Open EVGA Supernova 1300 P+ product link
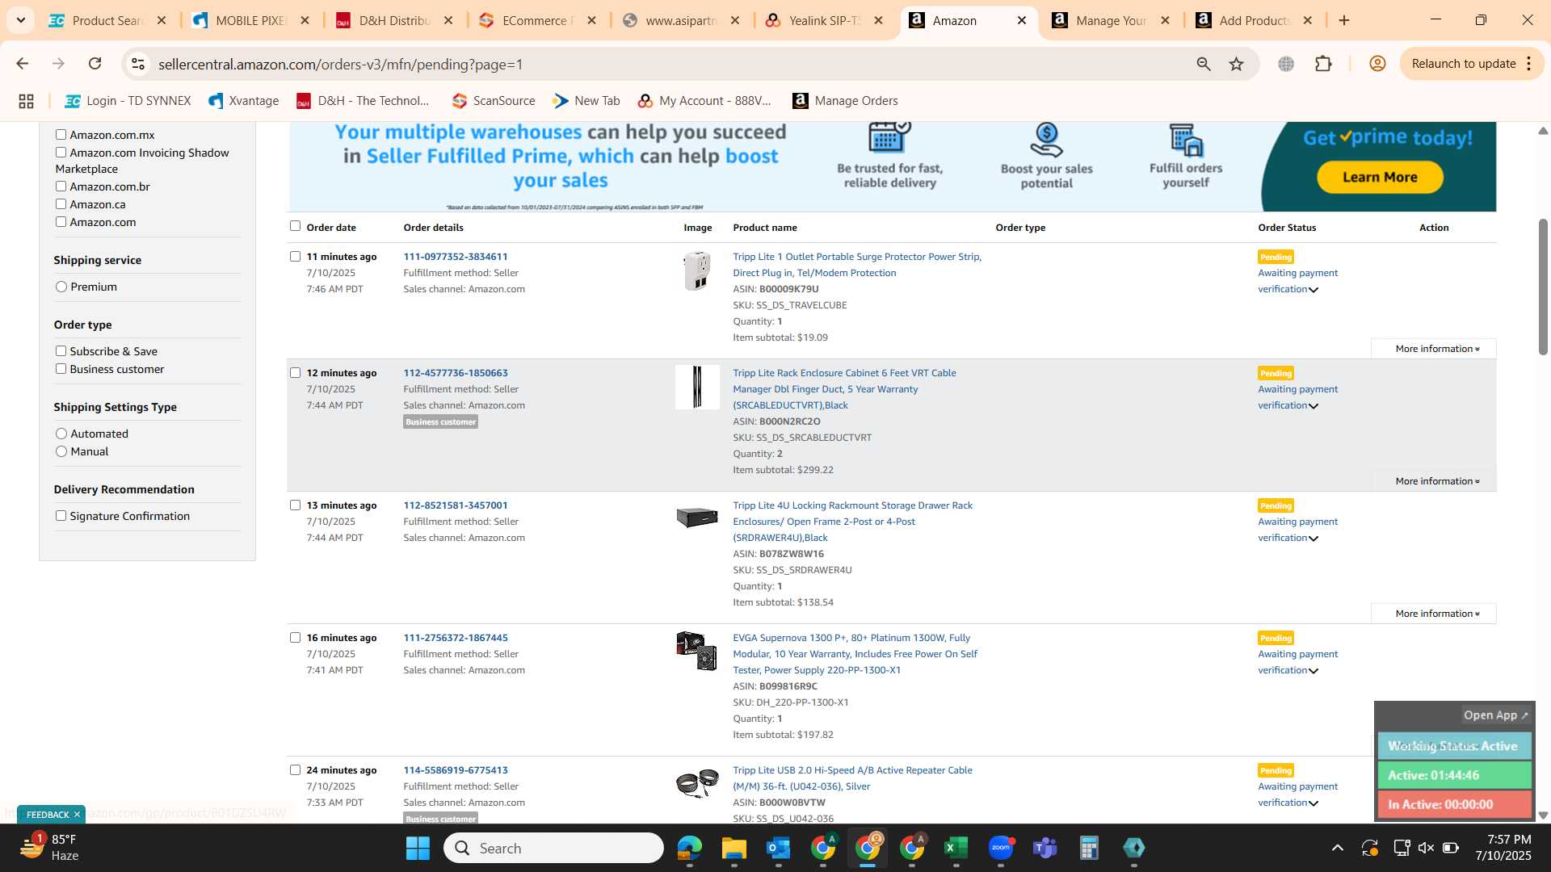1551x872 pixels. (x=855, y=654)
